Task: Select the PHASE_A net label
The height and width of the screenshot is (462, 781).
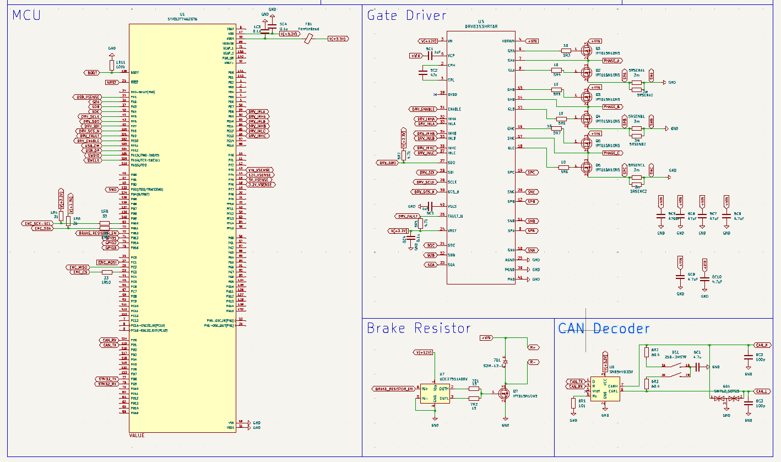Action: (612, 61)
